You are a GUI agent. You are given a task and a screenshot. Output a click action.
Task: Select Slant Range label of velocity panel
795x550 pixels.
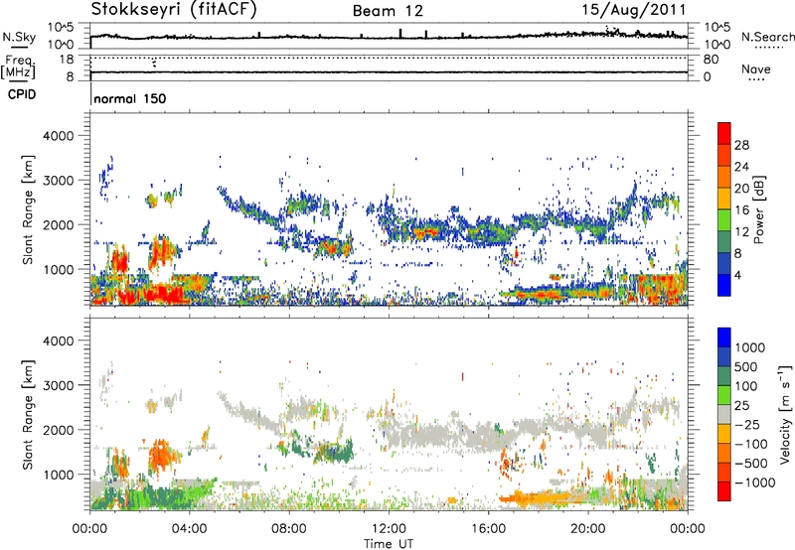28,414
